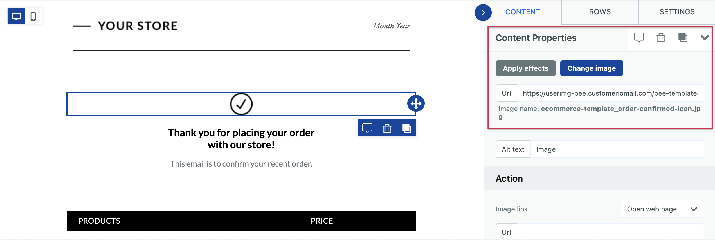The width and height of the screenshot is (715, 240).
Task: Click the Alt text input field
Action: click(617, 149)
